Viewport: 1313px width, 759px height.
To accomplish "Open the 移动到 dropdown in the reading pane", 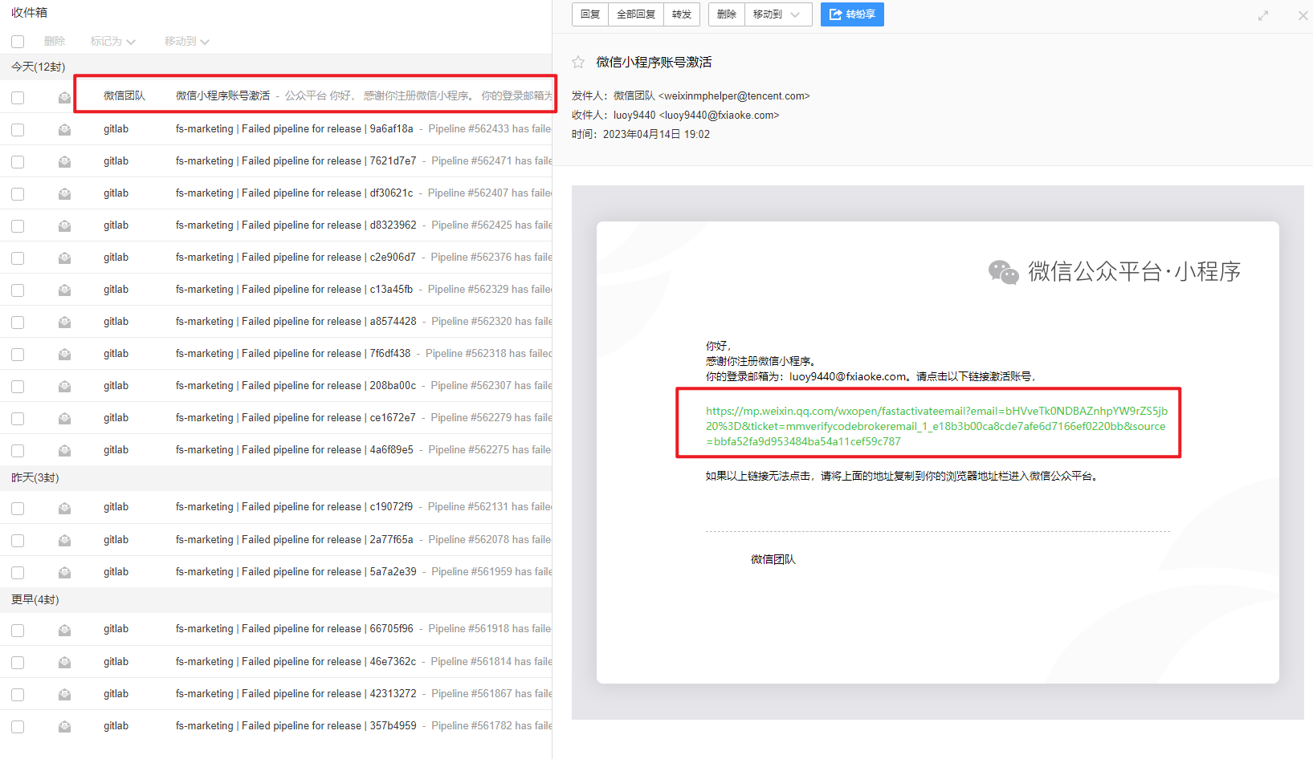I will 778,14.
